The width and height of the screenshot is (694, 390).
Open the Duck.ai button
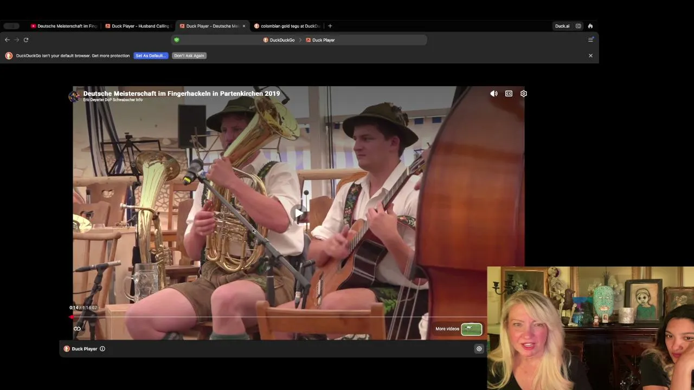(562, 26)
